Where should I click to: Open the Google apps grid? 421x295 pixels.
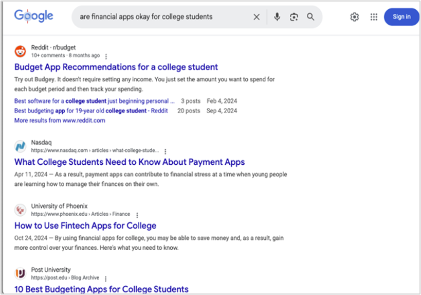coord(374,17)
